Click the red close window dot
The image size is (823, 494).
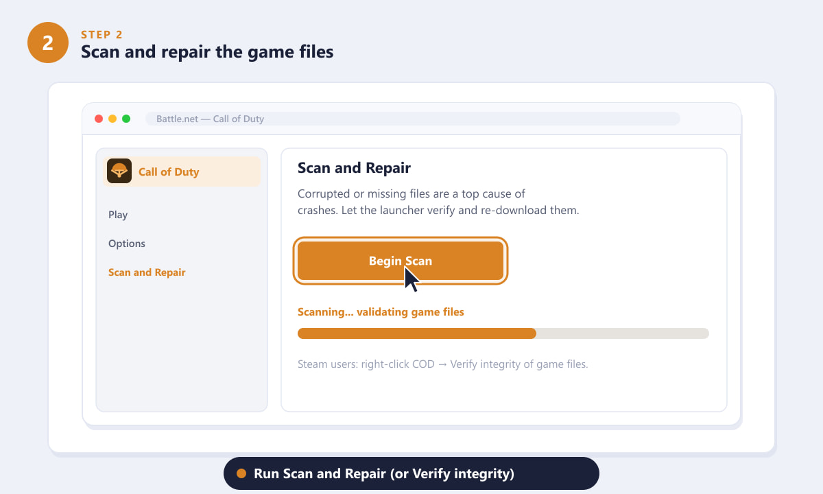click(x=99, y=119)
